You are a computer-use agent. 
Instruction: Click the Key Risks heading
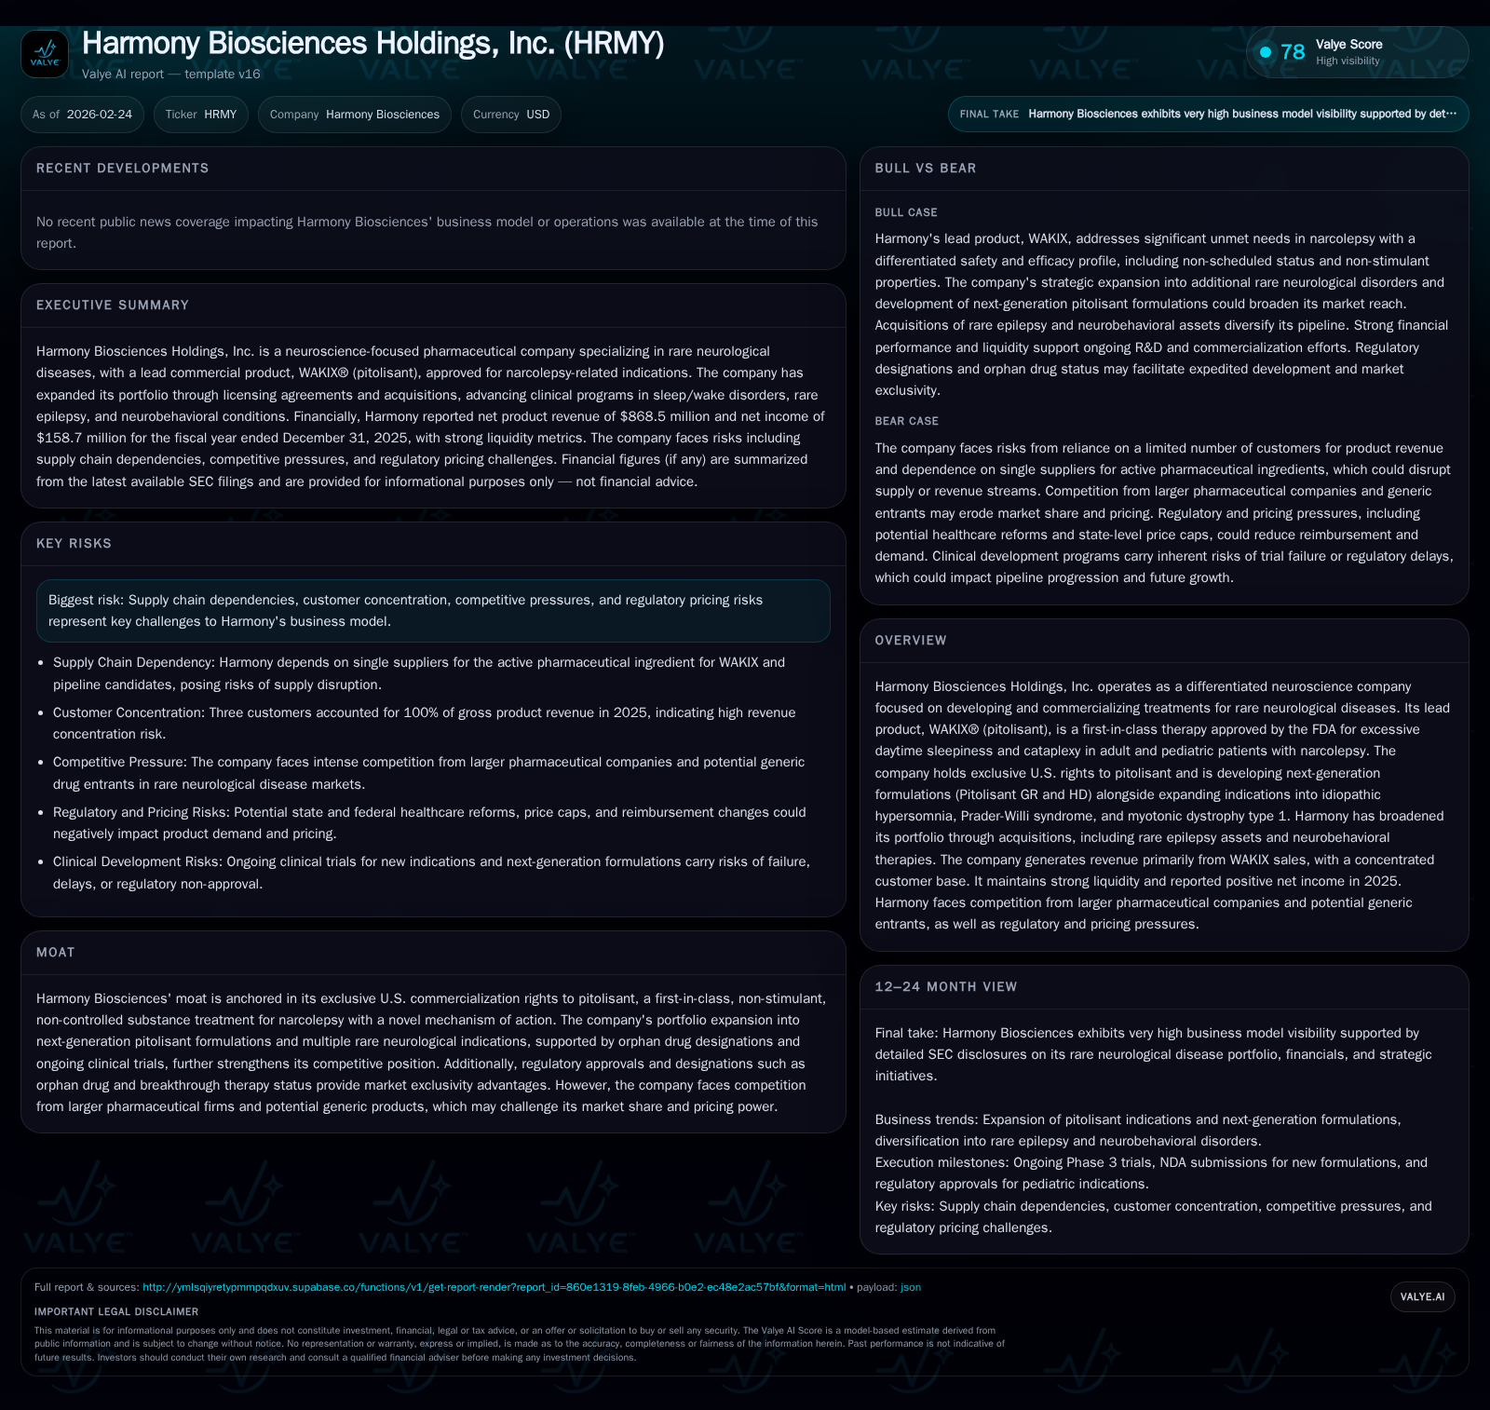[74, 544]
